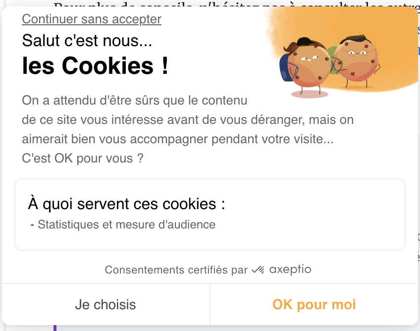This screenshot has height=331, width=420.
Task: Click the cookie character with glasses
Action: point(355,60)
